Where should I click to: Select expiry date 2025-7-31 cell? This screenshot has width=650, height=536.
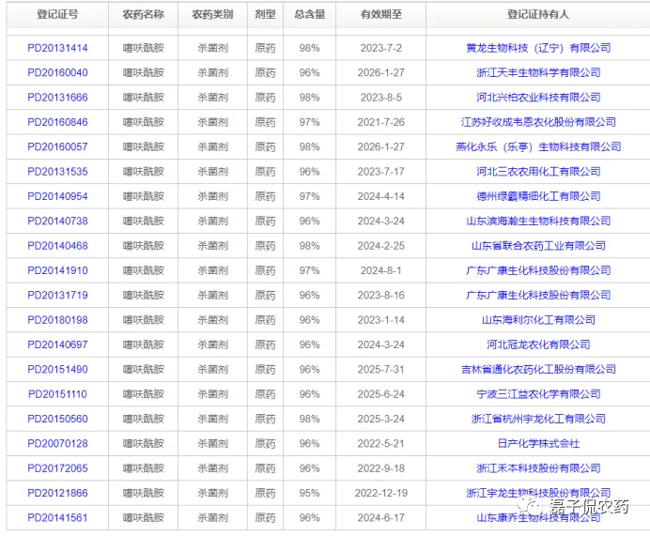tap(381, 370)
